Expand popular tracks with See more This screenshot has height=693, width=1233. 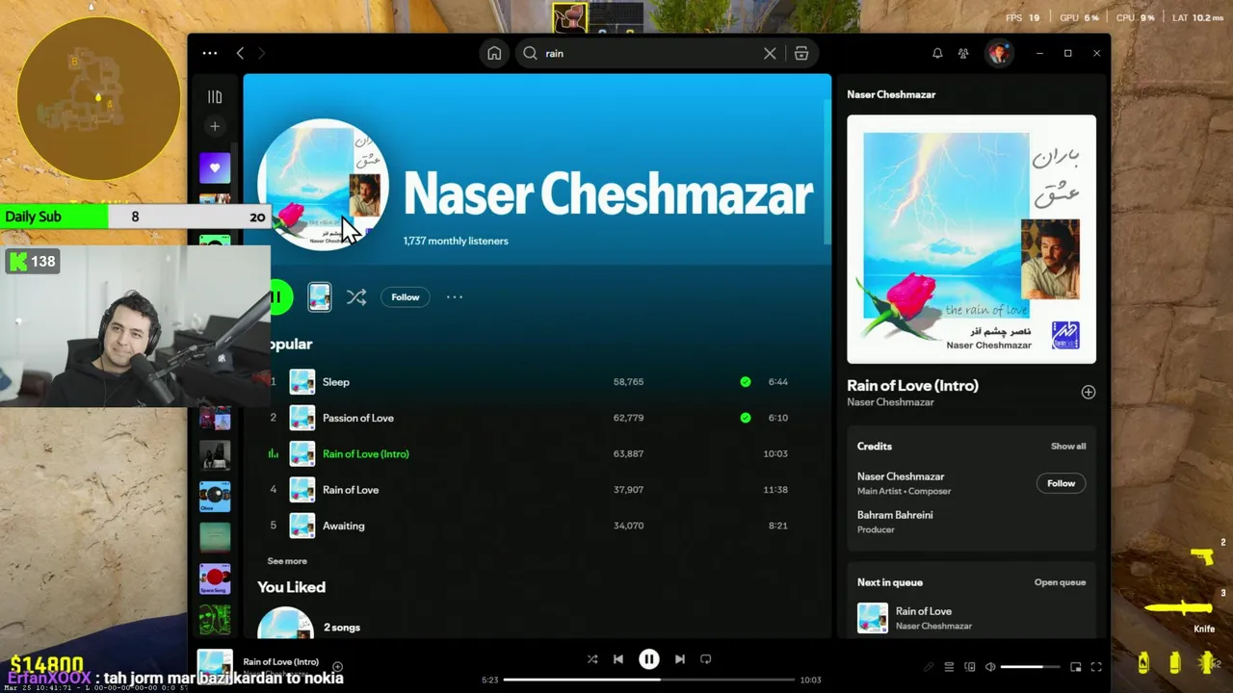(287, 561)
